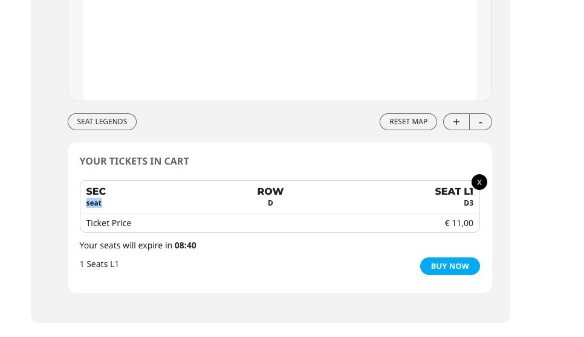Open the Seat Legends panel
584x337 pixels.
[102, 122]
